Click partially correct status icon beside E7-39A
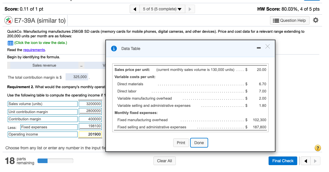The width and height of the screenshot is (329, 172). 8,20
